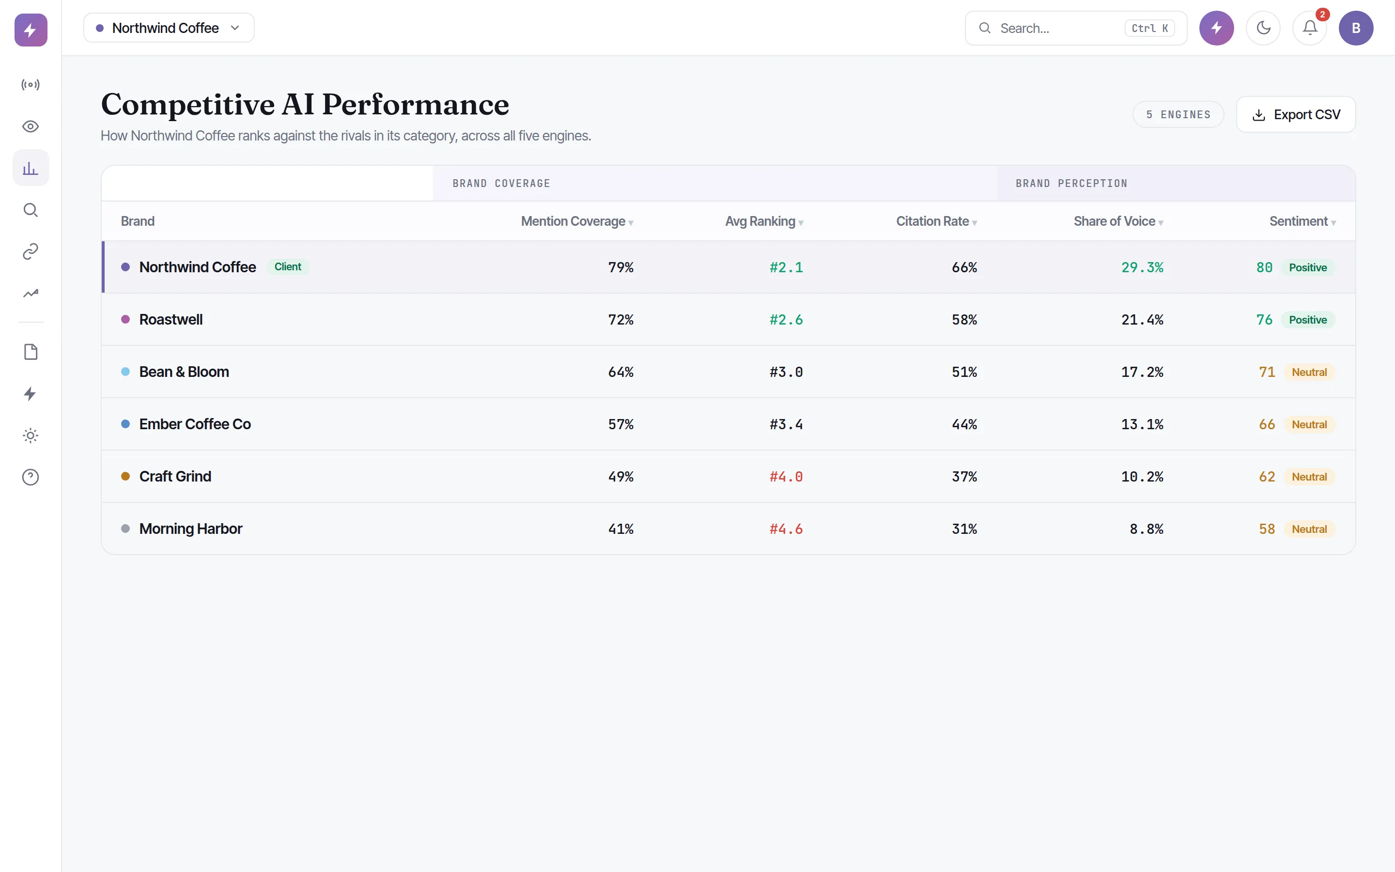1395x872 pixels.
Task: Click the 5 ENGINES badge
Action: pos(1178,115)
